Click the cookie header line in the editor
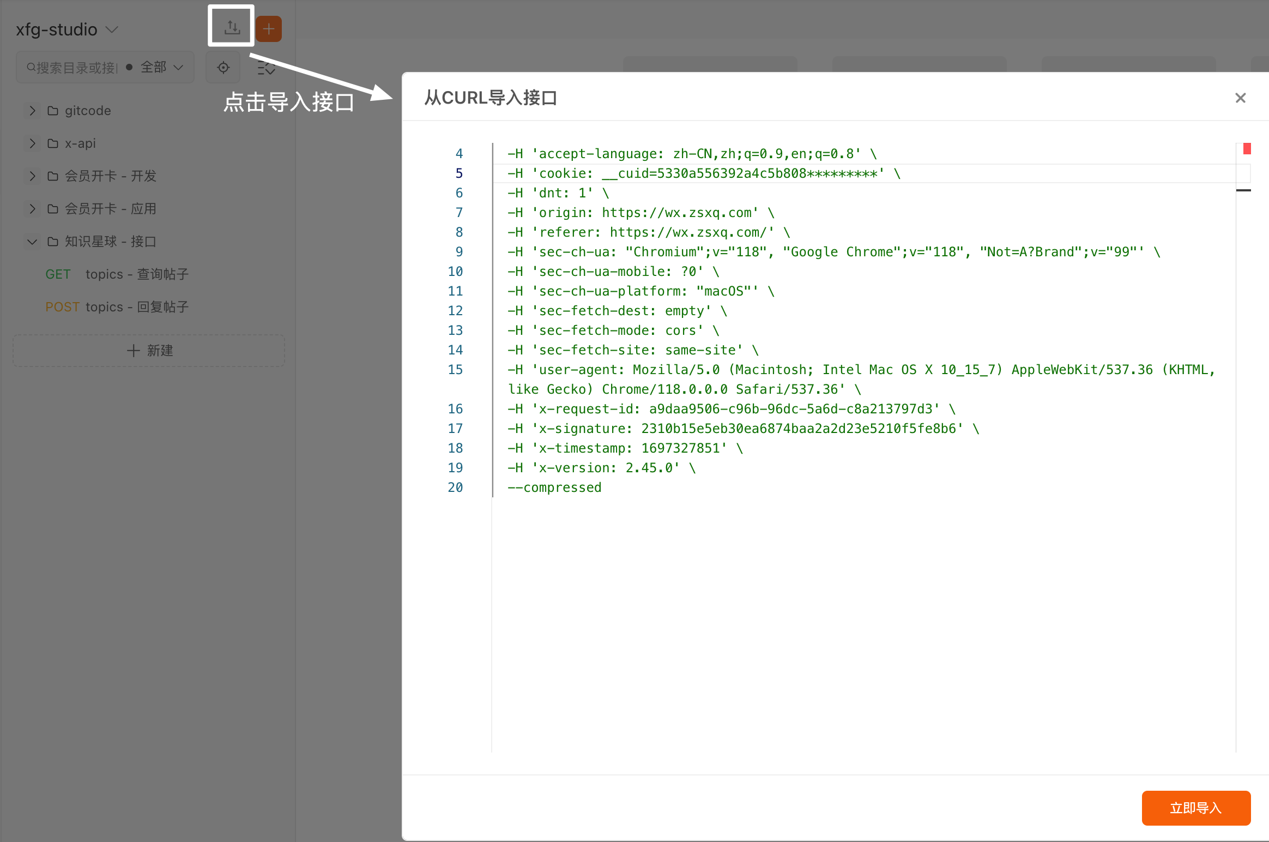The width and height of the screenshot is (1269, 842). (703, 173)
